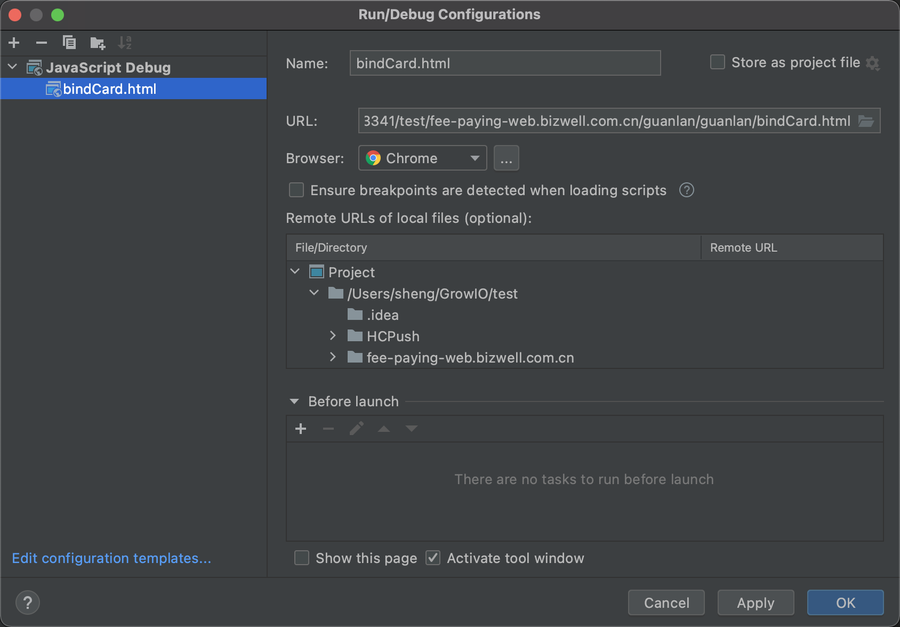This screenshot has height=627, width=900.
Task: Click the browser ellipsis browse button
Action: click(506, 158)
